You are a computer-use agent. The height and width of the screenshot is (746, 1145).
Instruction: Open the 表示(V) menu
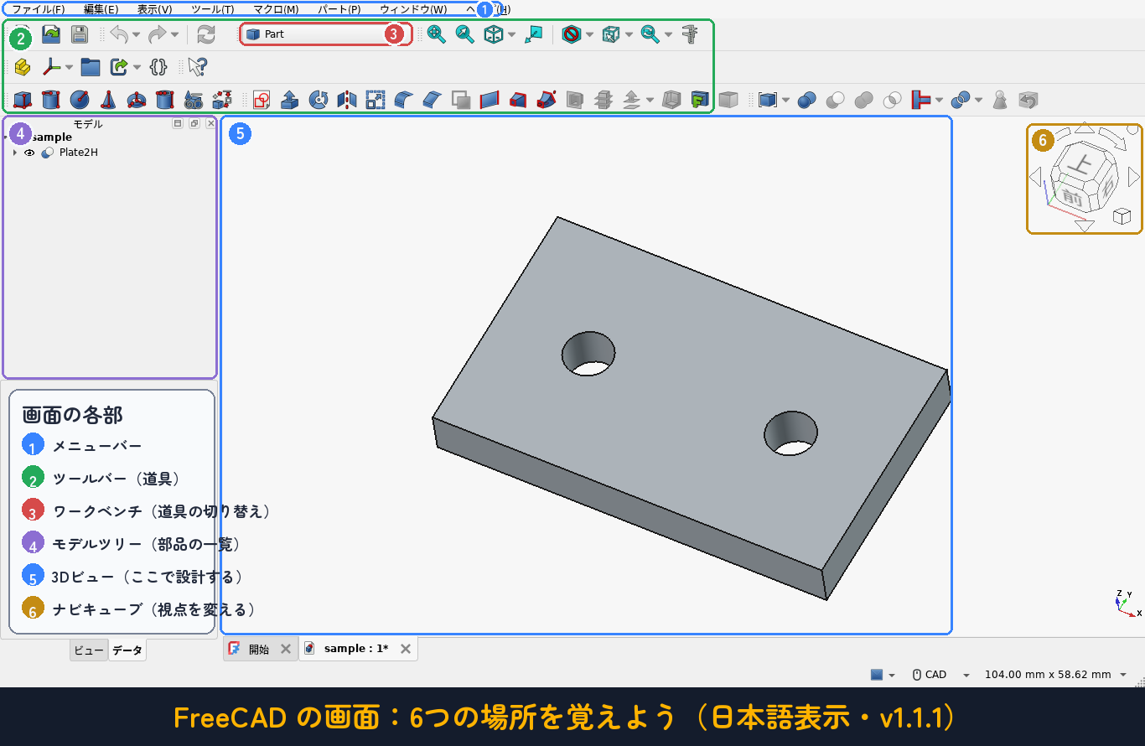(155, 9)
